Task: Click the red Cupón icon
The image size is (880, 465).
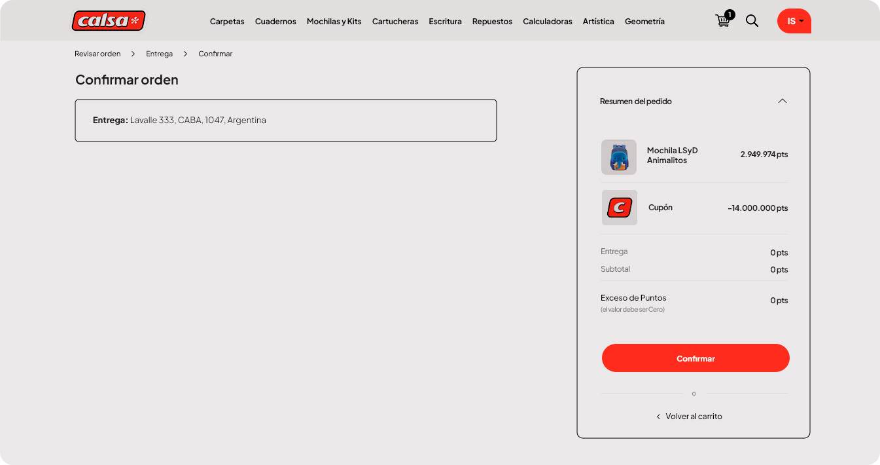Action: click(619, 208)
